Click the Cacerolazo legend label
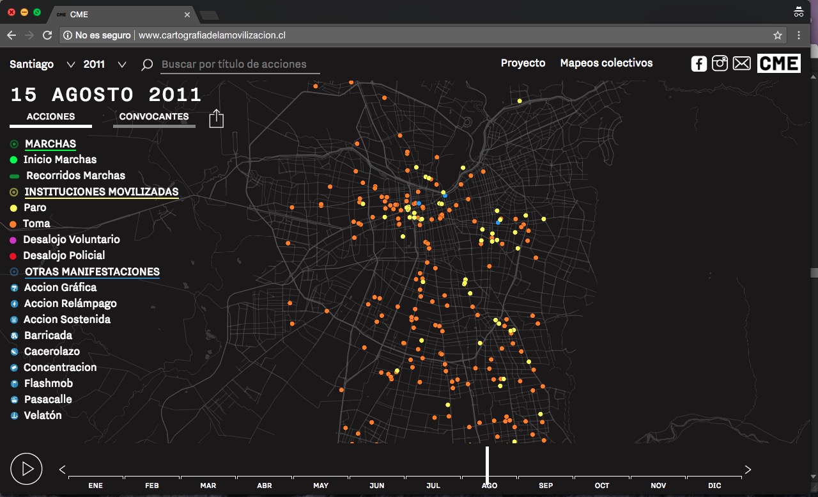The image size is (818, 497). (52, 352)
